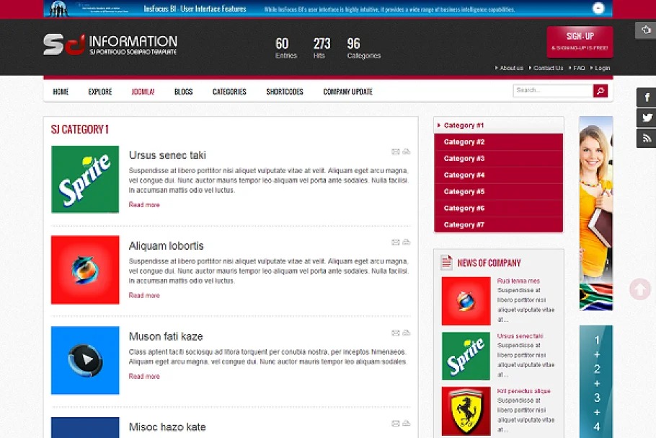Click the round button on top banner
This screenshot has height=438, width=656.
[x=598, y=9]
